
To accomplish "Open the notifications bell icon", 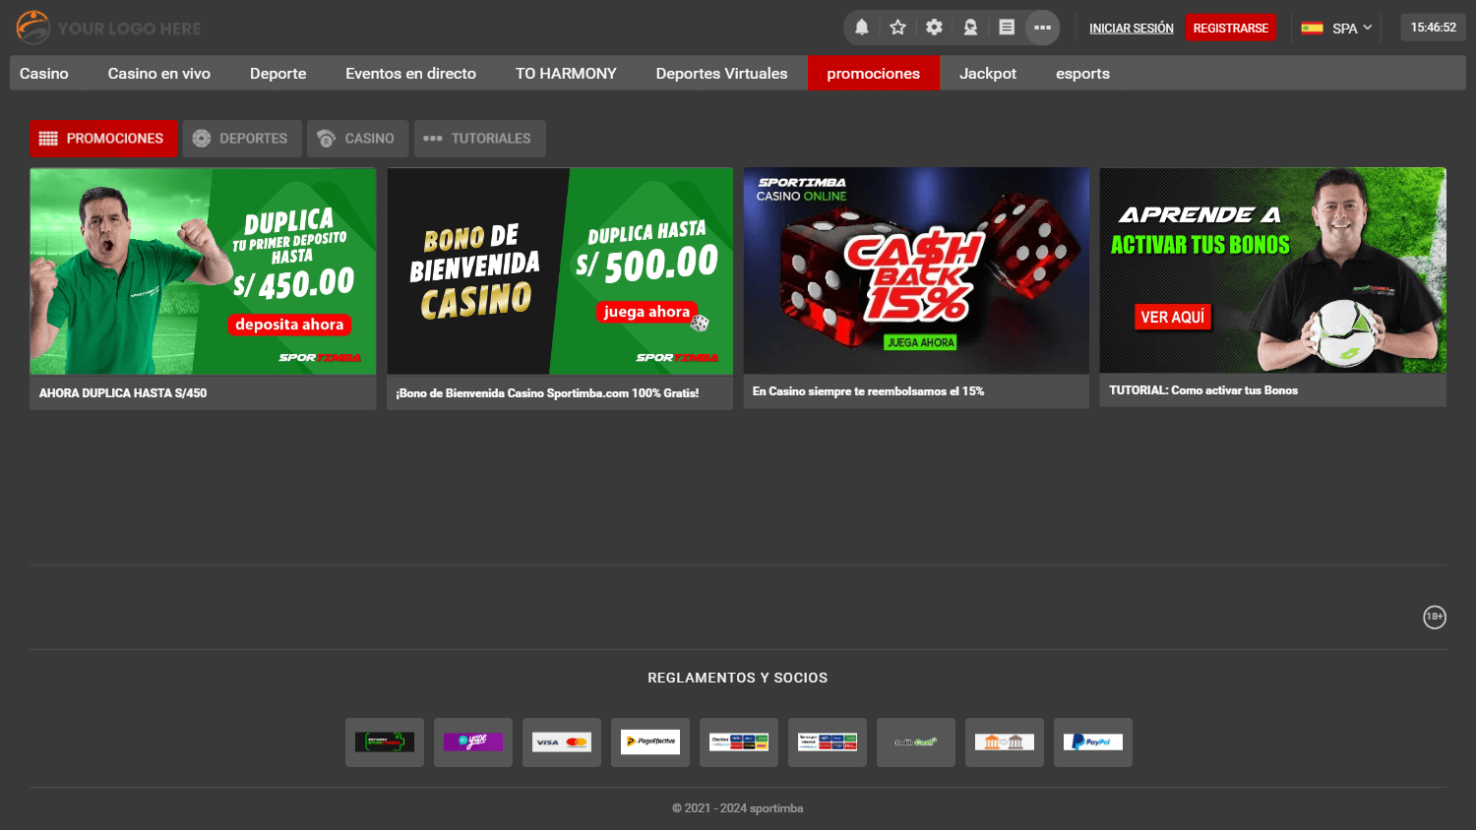I will (862, 28).
